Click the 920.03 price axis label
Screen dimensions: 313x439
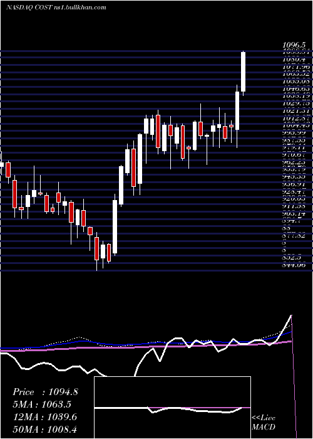coord(295,199)
